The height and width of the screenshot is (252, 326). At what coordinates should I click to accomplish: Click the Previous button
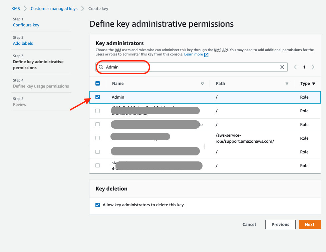click(x=280, y=224)
